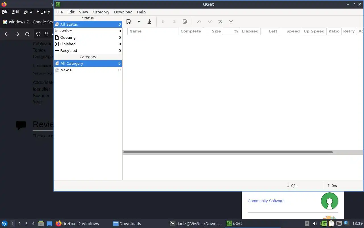Click the volume speaker tray icon
This screenshot has width=364, height=228.
click(315, 223)
